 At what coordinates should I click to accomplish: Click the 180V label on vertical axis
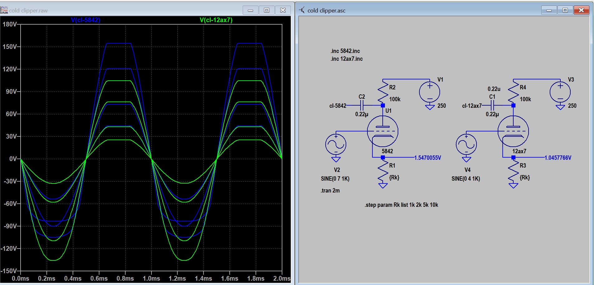pyautogui.click(x=9, y=24)
